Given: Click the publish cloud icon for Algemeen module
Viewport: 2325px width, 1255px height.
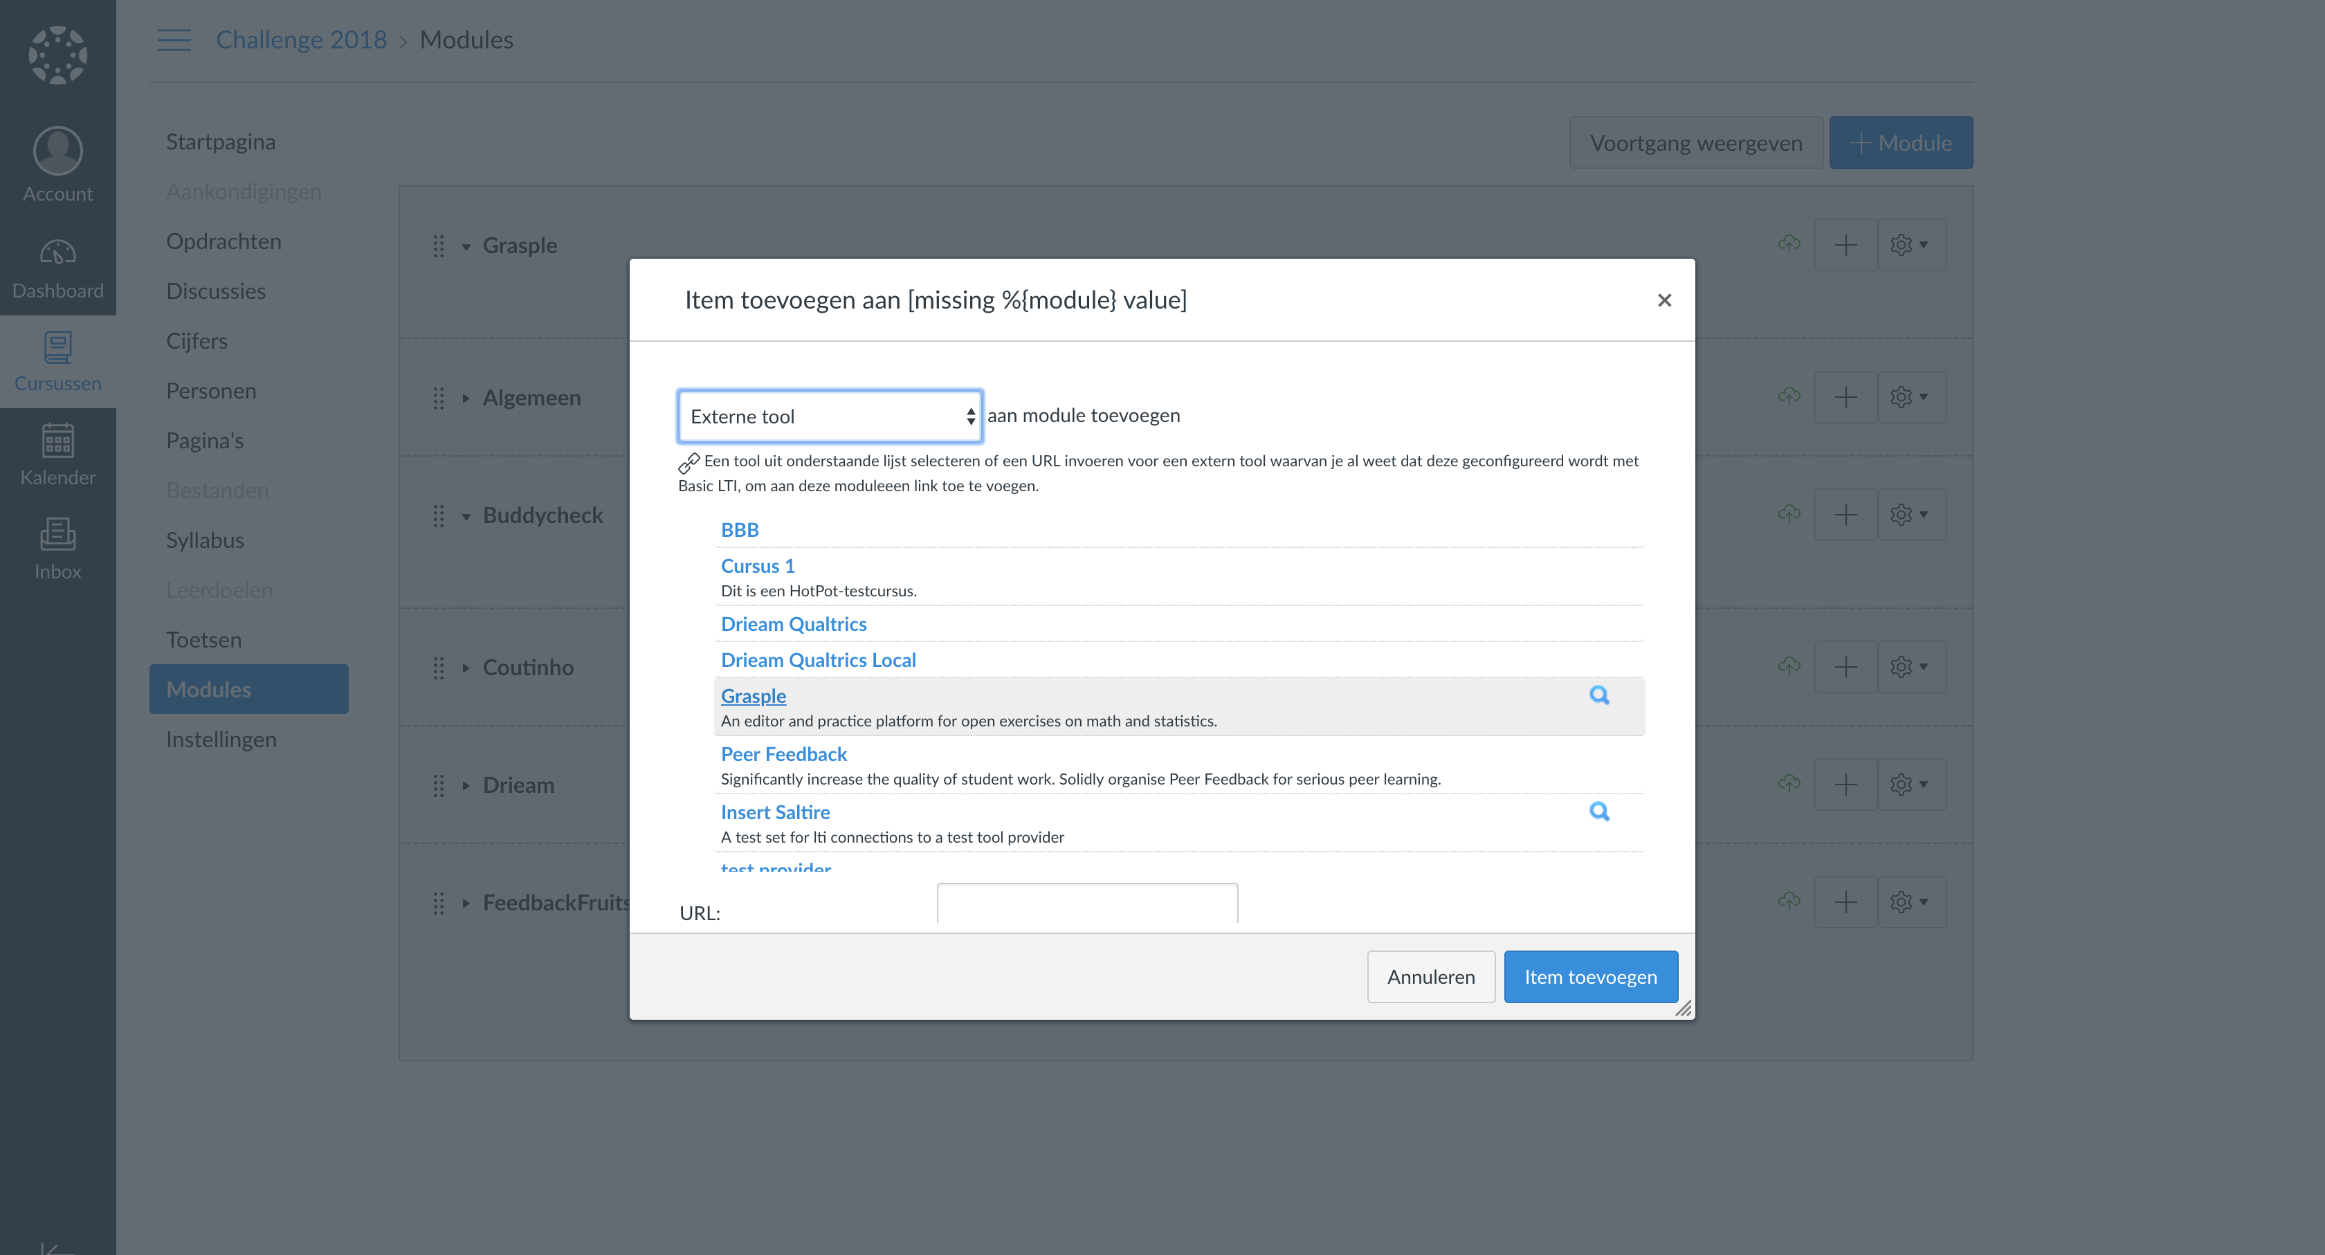Looking at the screenshot, I should [1789, 396].
